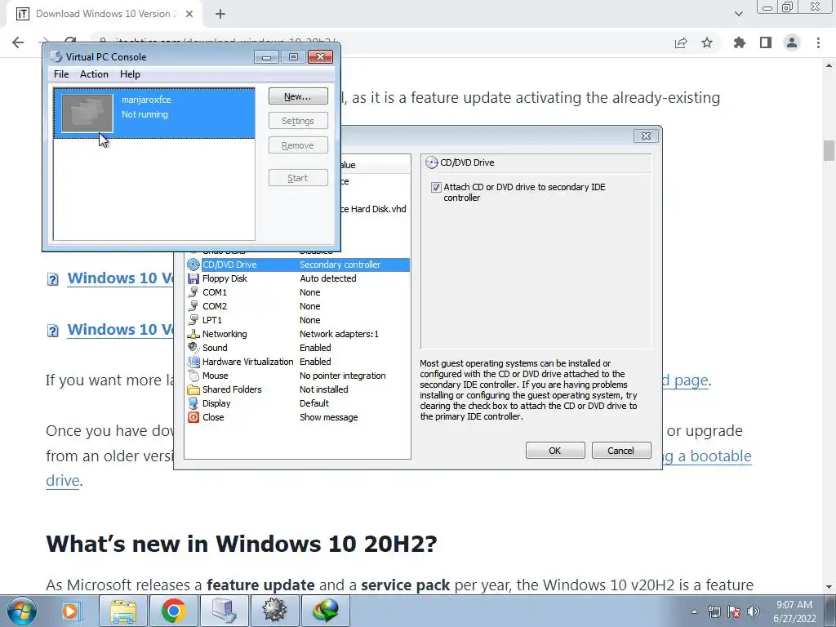Click 'No pointer integration' value text
Screen dimensions: 836x627
click(x=342, y=376)
